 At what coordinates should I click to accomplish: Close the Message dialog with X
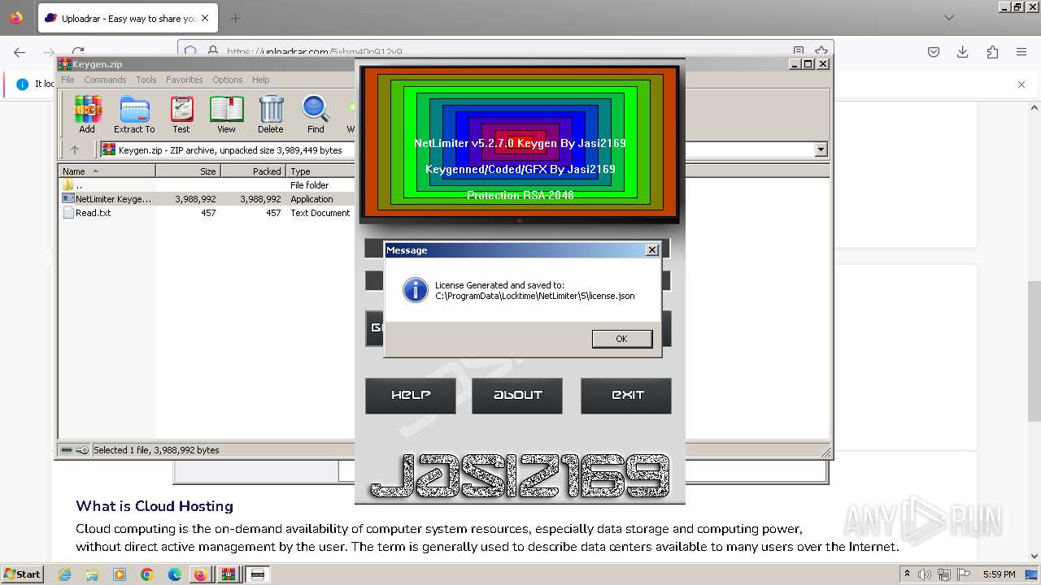(652, 250)
